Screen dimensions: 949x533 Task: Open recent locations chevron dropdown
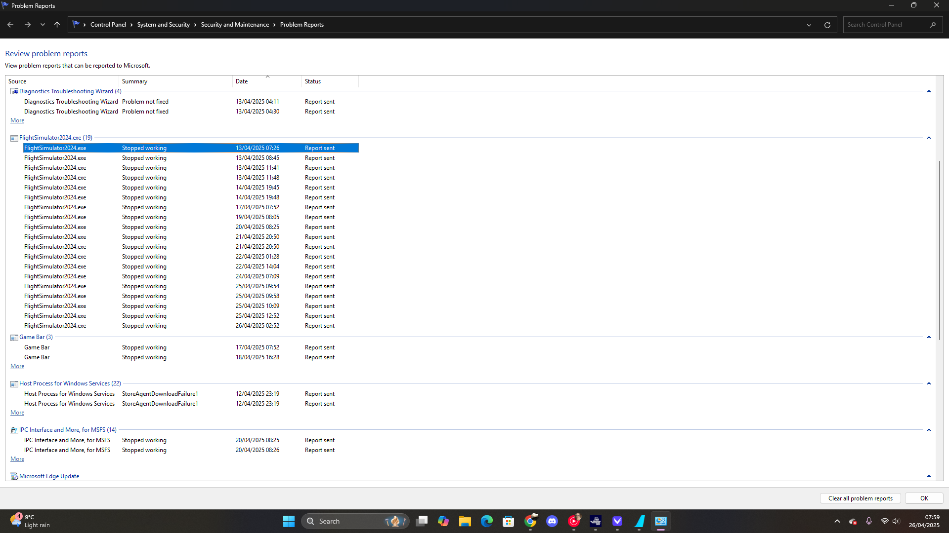click(43, 25)
